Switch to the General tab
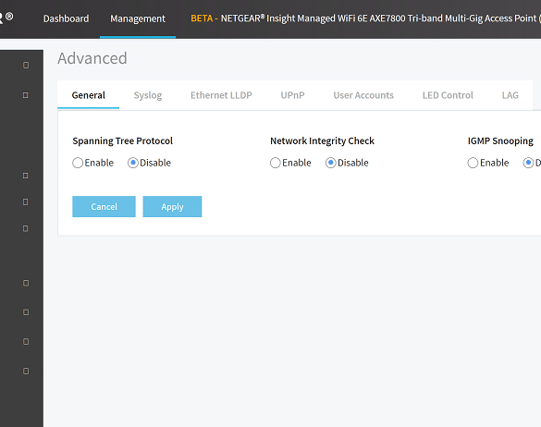Viewport: 541px width, 427px height. [89, 95]
